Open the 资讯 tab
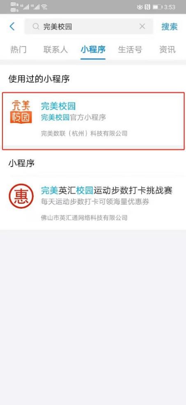 [167, 49]
